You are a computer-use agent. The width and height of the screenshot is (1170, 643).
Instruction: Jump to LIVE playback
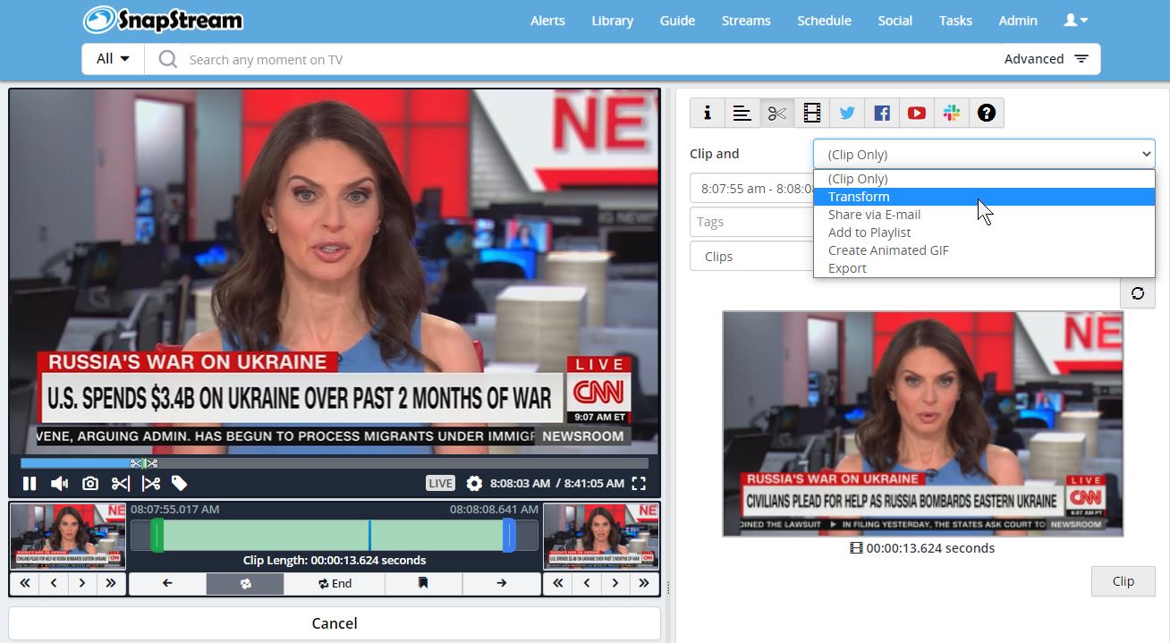click(440, 484)
